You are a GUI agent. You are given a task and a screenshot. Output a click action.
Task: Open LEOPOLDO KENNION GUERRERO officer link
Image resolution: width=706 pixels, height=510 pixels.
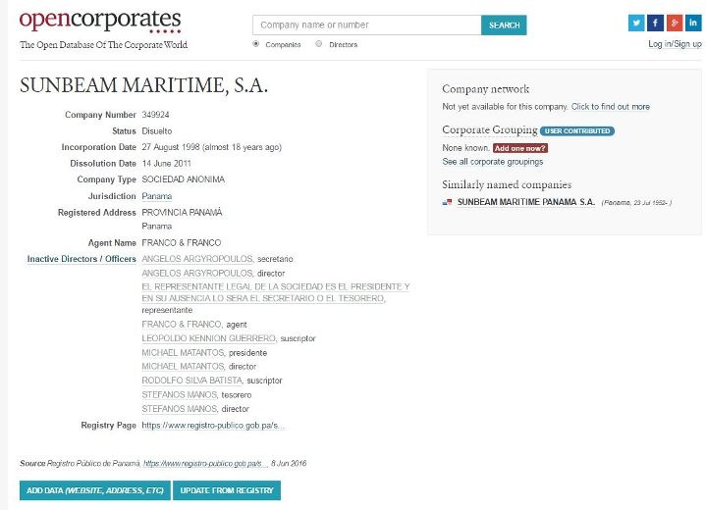pyautogui.click(x=209, y=338)
